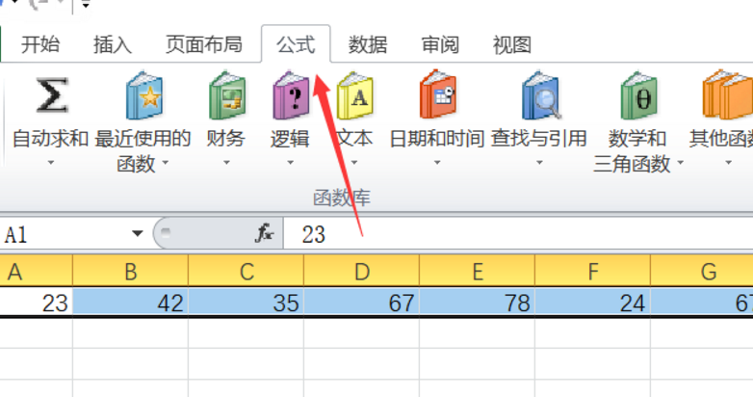This screenshot has width=753, height=397.
Task: Click the Text (文本) yellow book icon
Action: (x=355, y=95)
